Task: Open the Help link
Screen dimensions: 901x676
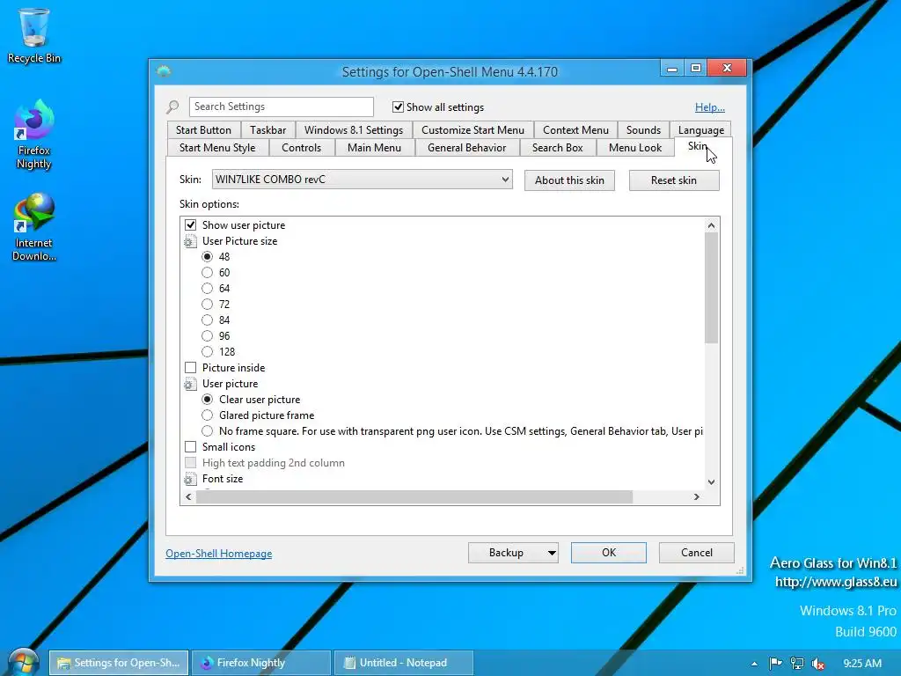Action: [710, 107]
